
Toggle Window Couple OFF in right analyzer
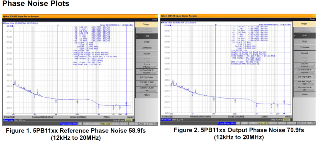304,89
